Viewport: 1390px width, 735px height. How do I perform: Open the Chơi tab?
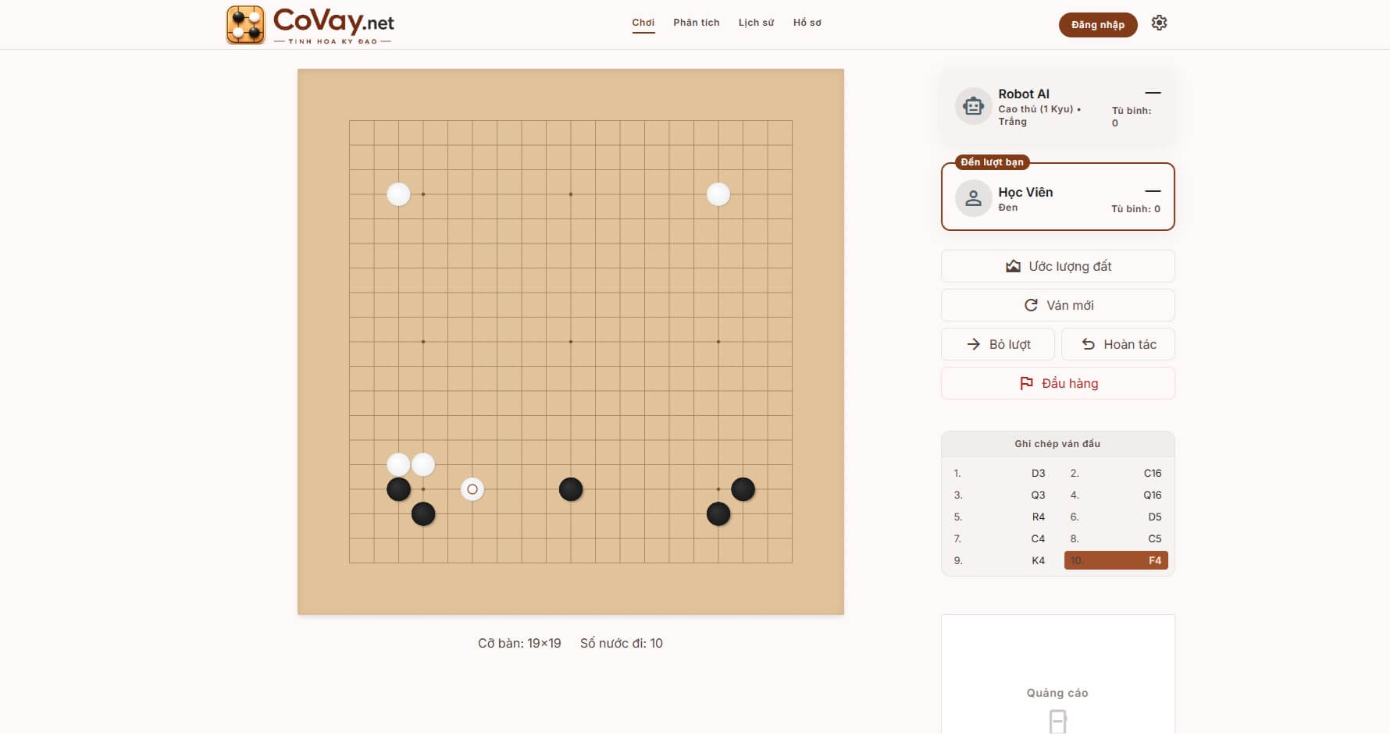pos(643,23)
